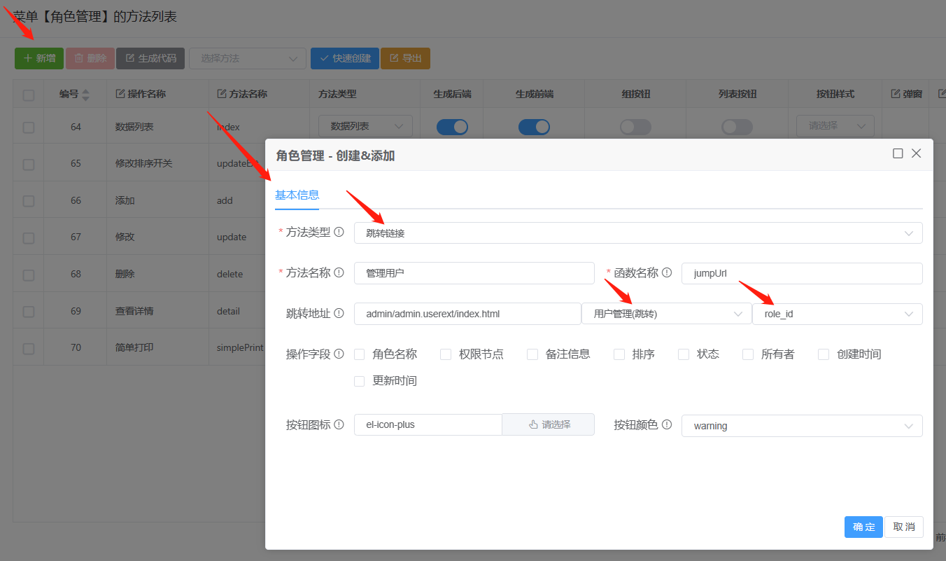The image size is (946, 561).
Task: Toggle the 生成后端 switch for row 64
Action: point(452,127)
